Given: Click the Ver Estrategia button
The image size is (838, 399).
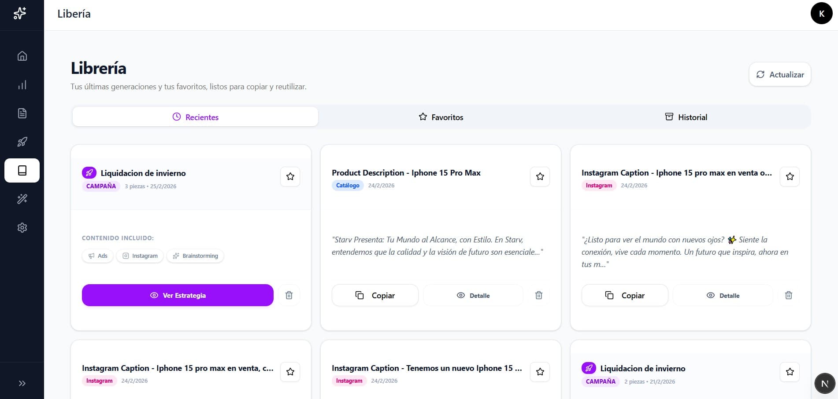Looking at the screenshot, I should (x=178, y=295).
